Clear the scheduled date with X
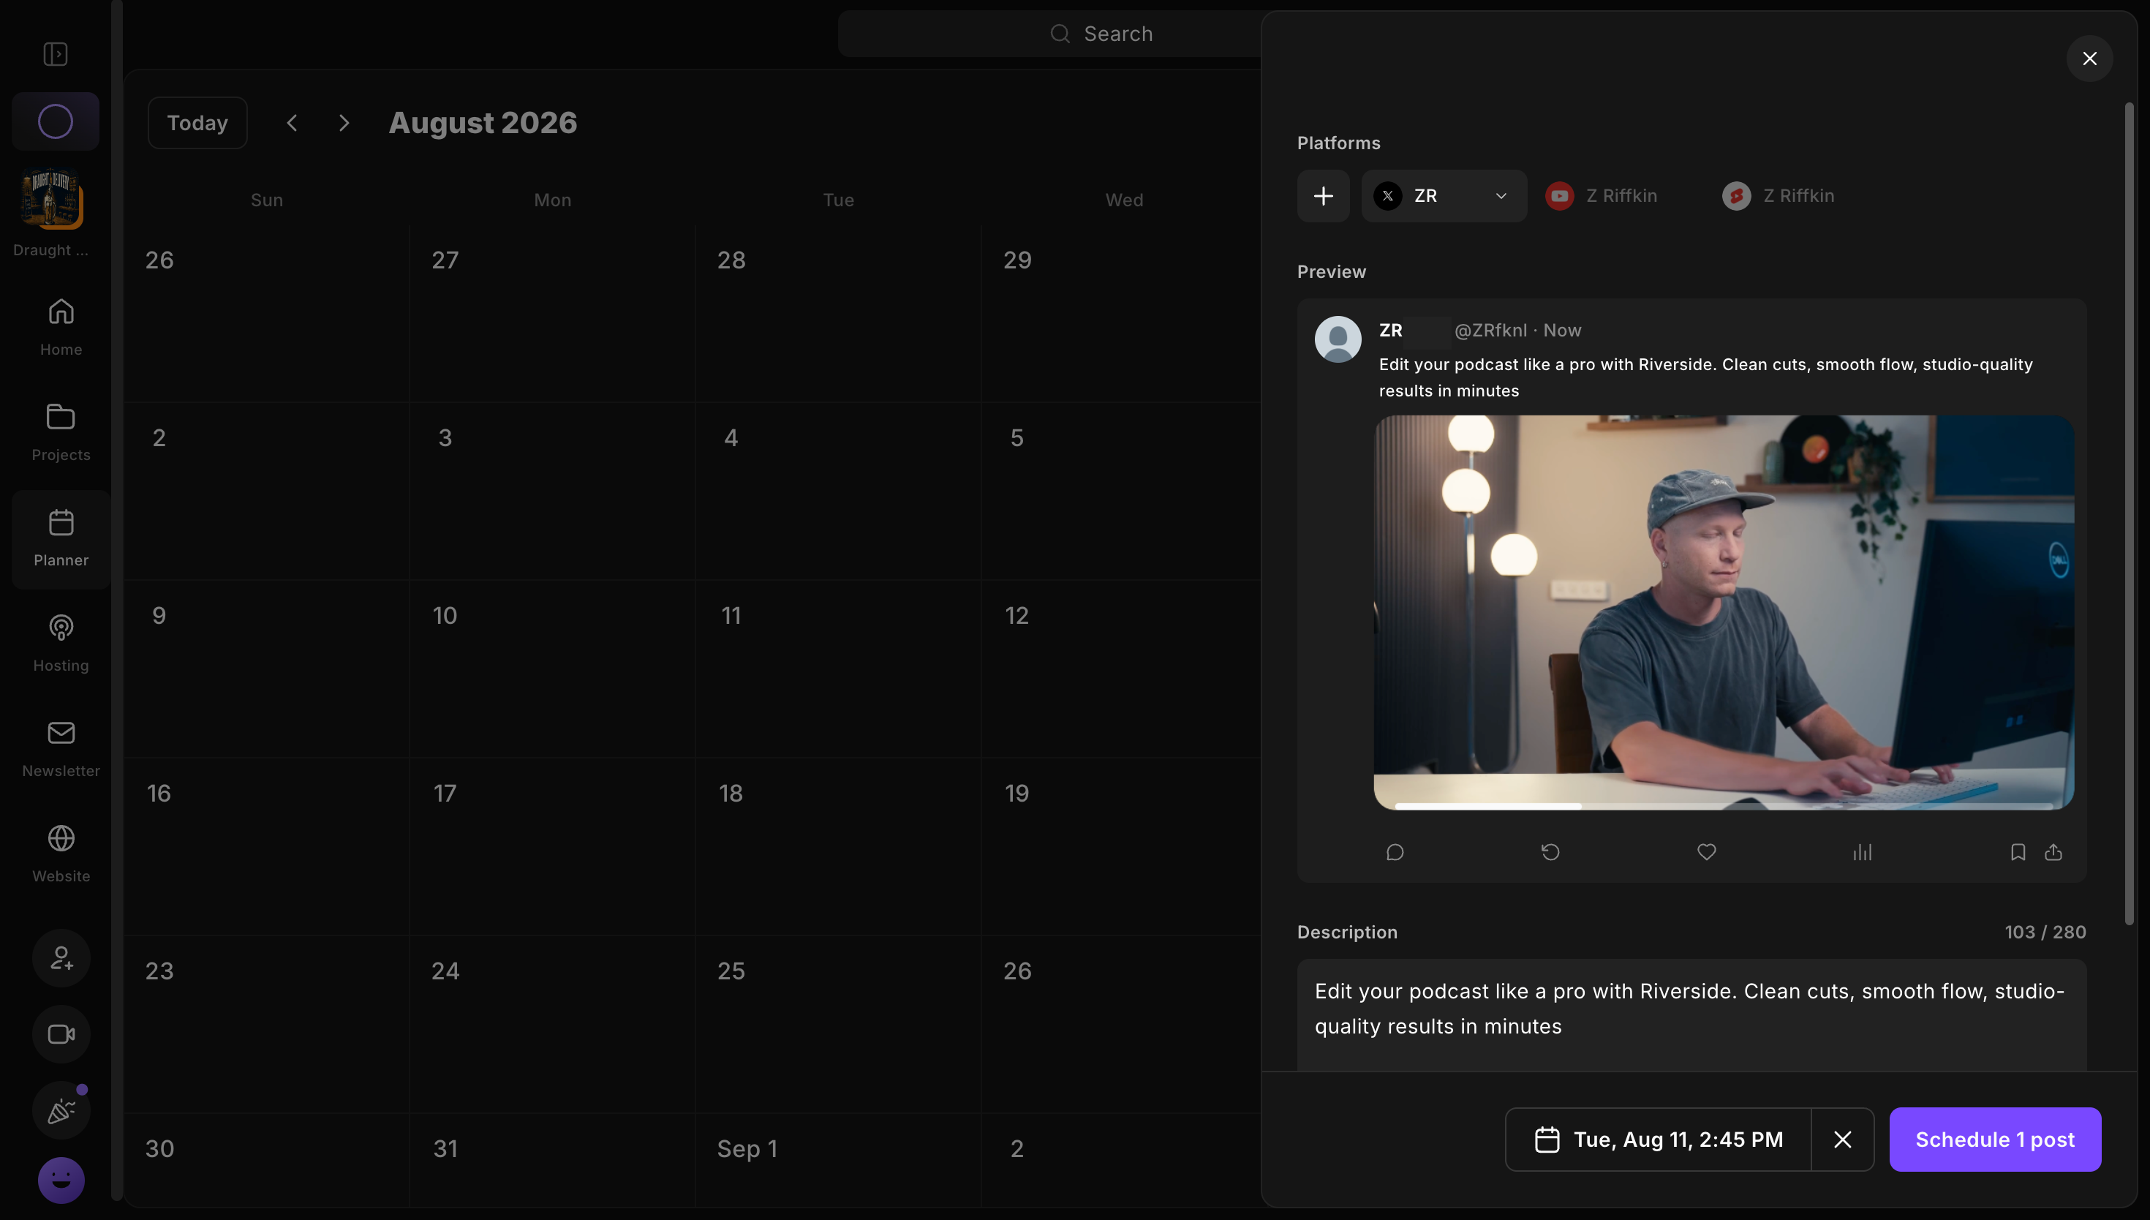 [1843, 1140]
